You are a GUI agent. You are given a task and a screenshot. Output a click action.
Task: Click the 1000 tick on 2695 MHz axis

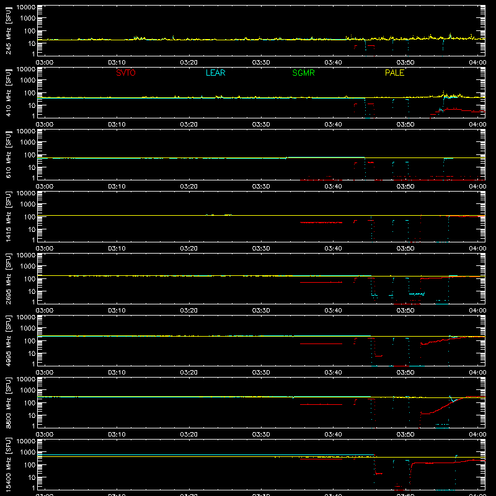[28, 267]
